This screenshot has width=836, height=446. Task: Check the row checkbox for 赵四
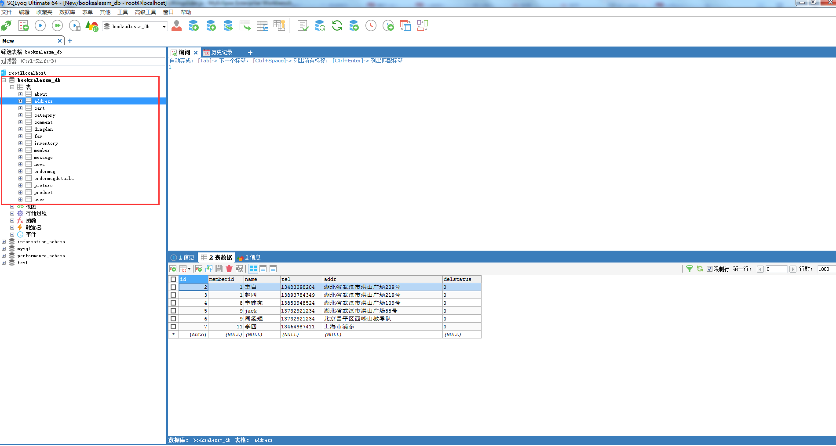[x=173, y=295]
